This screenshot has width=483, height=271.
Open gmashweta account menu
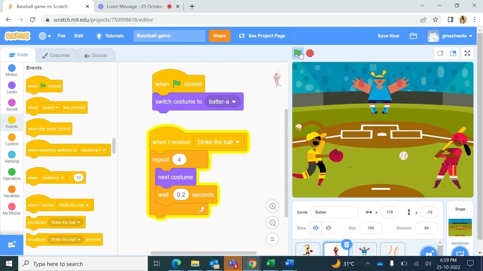point(450,36)
